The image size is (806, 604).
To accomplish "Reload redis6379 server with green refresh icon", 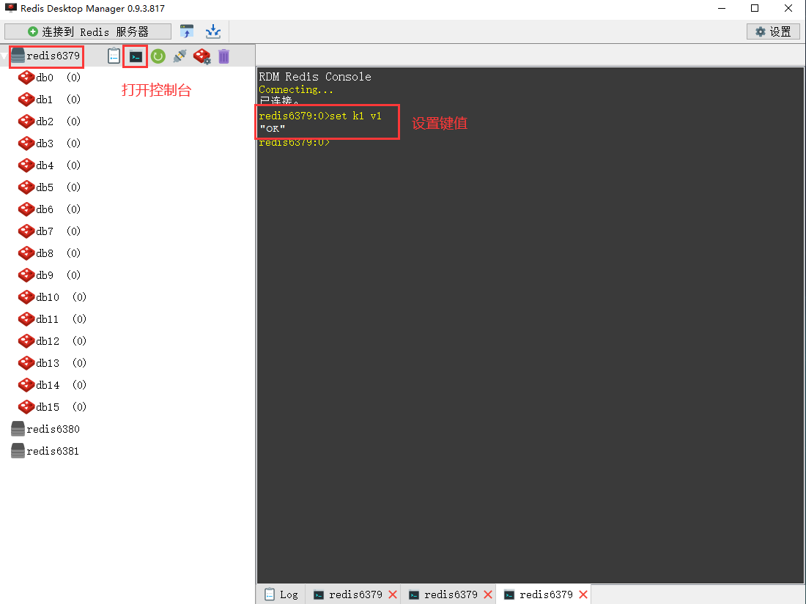I will click(158, 56).
